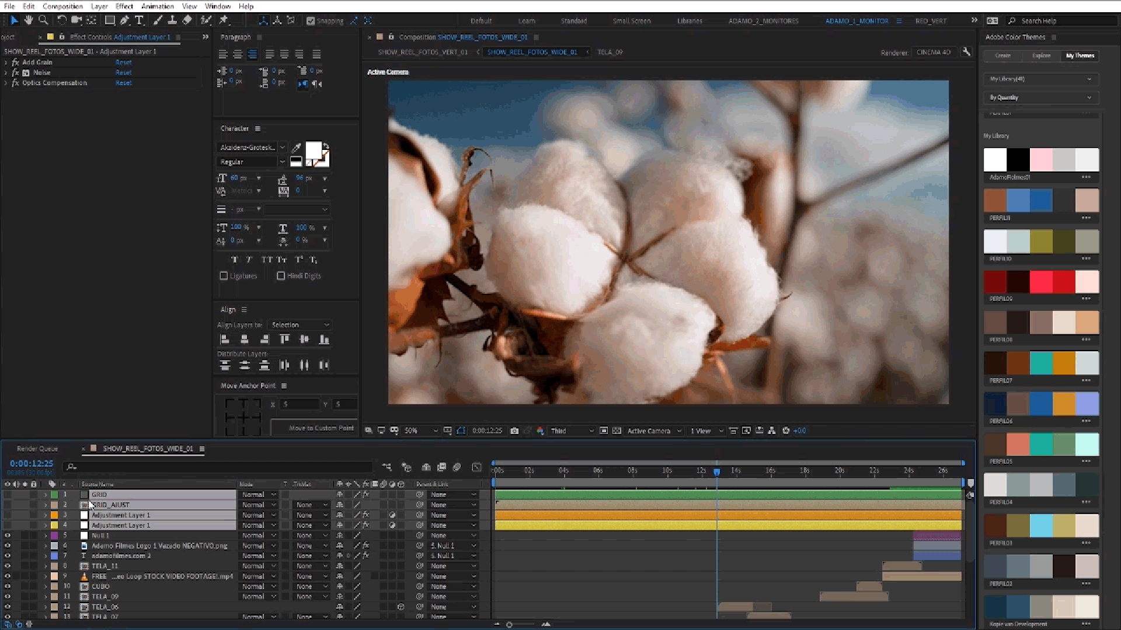Reset the Noise effect

123,73
